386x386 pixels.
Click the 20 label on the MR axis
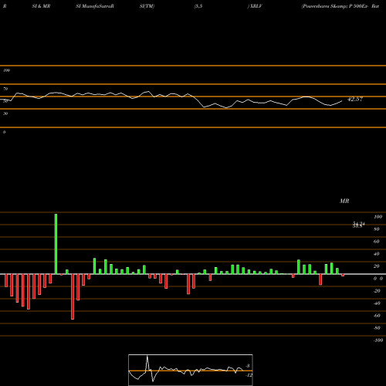click(x=377, y=266)
